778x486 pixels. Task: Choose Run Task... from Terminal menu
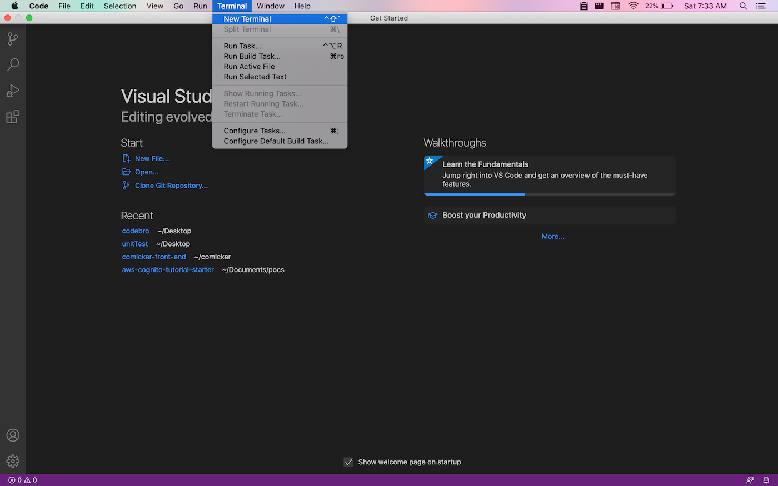click(x=280, y=46)
